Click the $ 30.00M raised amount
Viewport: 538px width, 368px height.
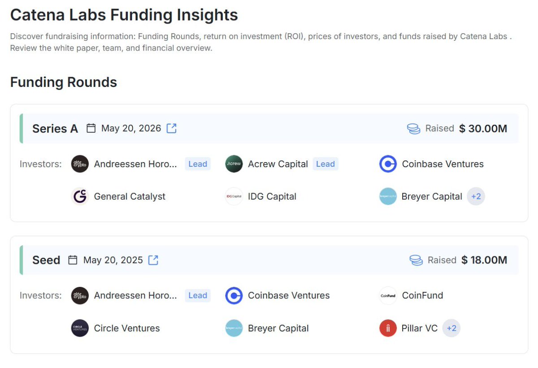click(483, 129)
